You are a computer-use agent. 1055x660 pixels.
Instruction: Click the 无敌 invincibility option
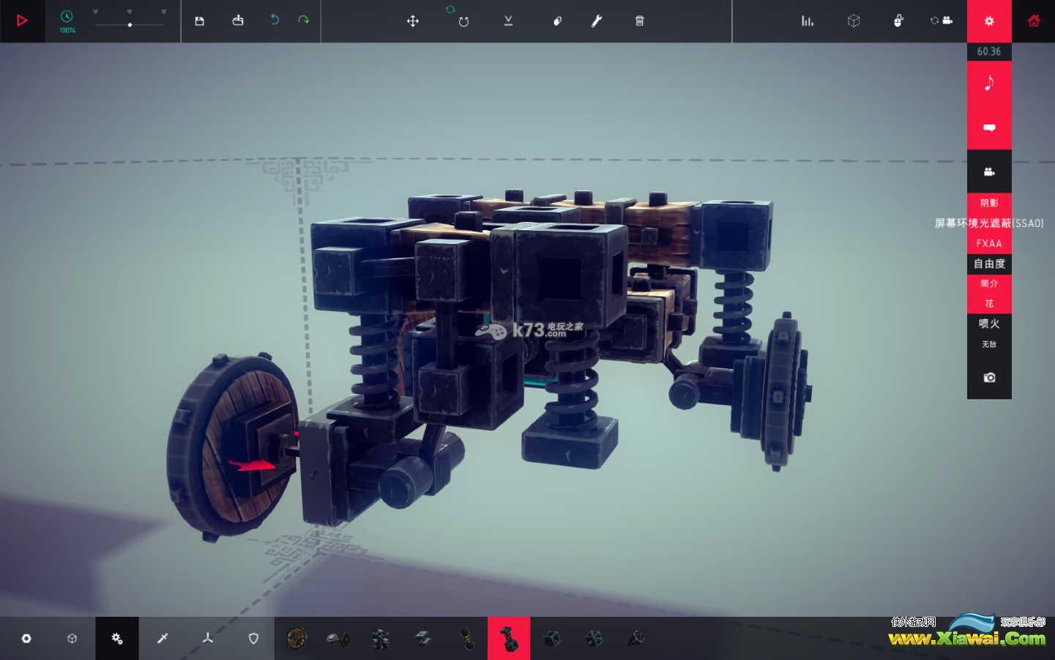(x=989, y=344)
